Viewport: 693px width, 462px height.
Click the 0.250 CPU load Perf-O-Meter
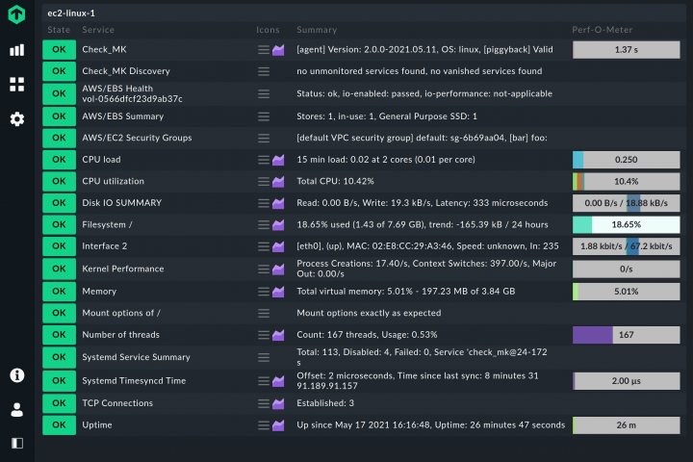point(627,160)
